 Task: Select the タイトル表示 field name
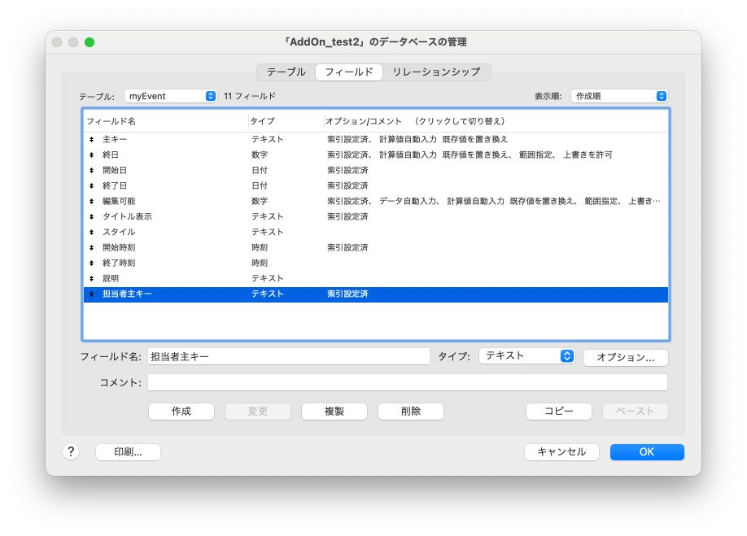(127, 216)
